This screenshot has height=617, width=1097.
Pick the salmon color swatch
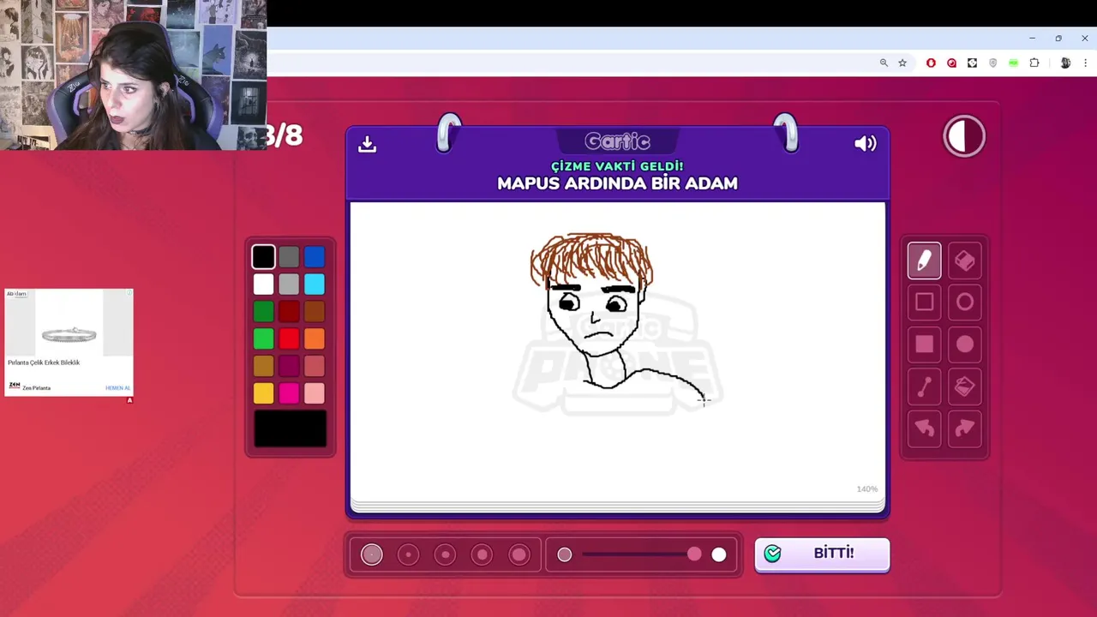click(x=315, y=366)
